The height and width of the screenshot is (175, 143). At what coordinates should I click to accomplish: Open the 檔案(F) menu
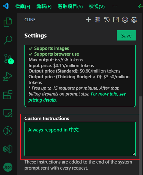(23, 6)
